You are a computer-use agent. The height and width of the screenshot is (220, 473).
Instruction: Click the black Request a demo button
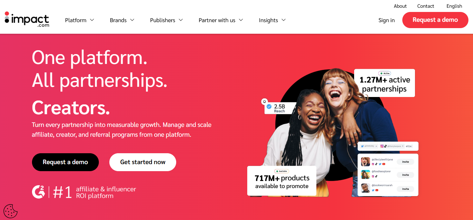point(65,162)
